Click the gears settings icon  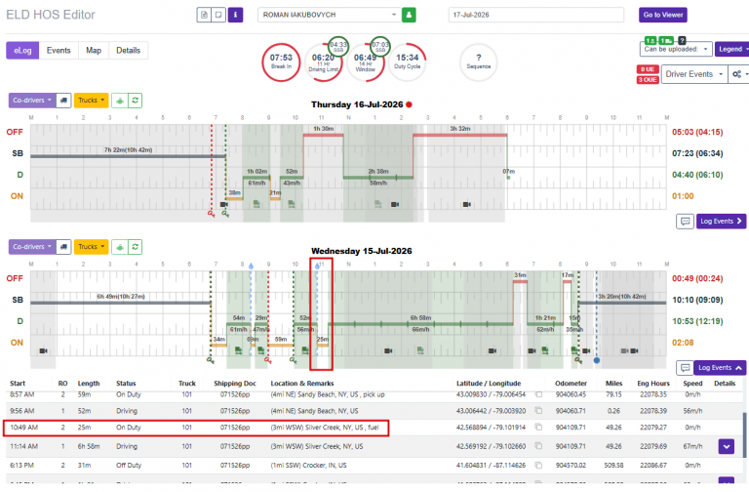[x=738, y=74]
